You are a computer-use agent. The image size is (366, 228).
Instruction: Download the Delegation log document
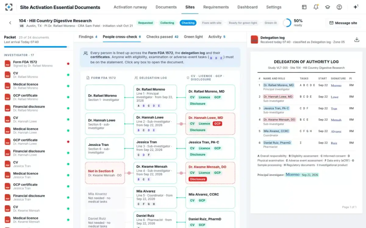(357, 40)
